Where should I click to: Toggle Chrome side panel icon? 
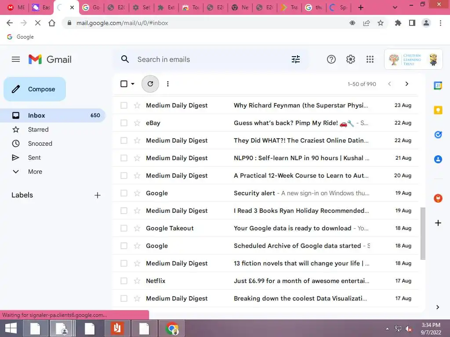(x=412, y=23)
